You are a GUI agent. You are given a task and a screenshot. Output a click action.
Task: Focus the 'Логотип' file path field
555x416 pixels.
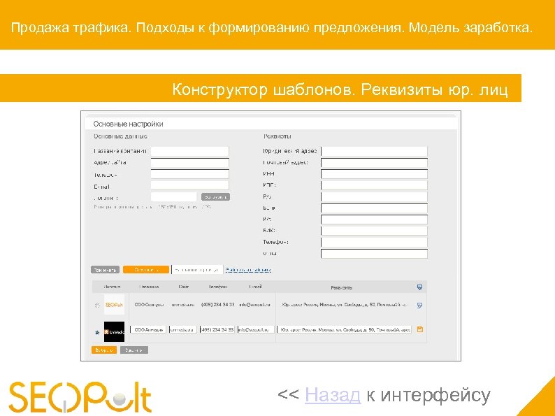click(173, 197)
